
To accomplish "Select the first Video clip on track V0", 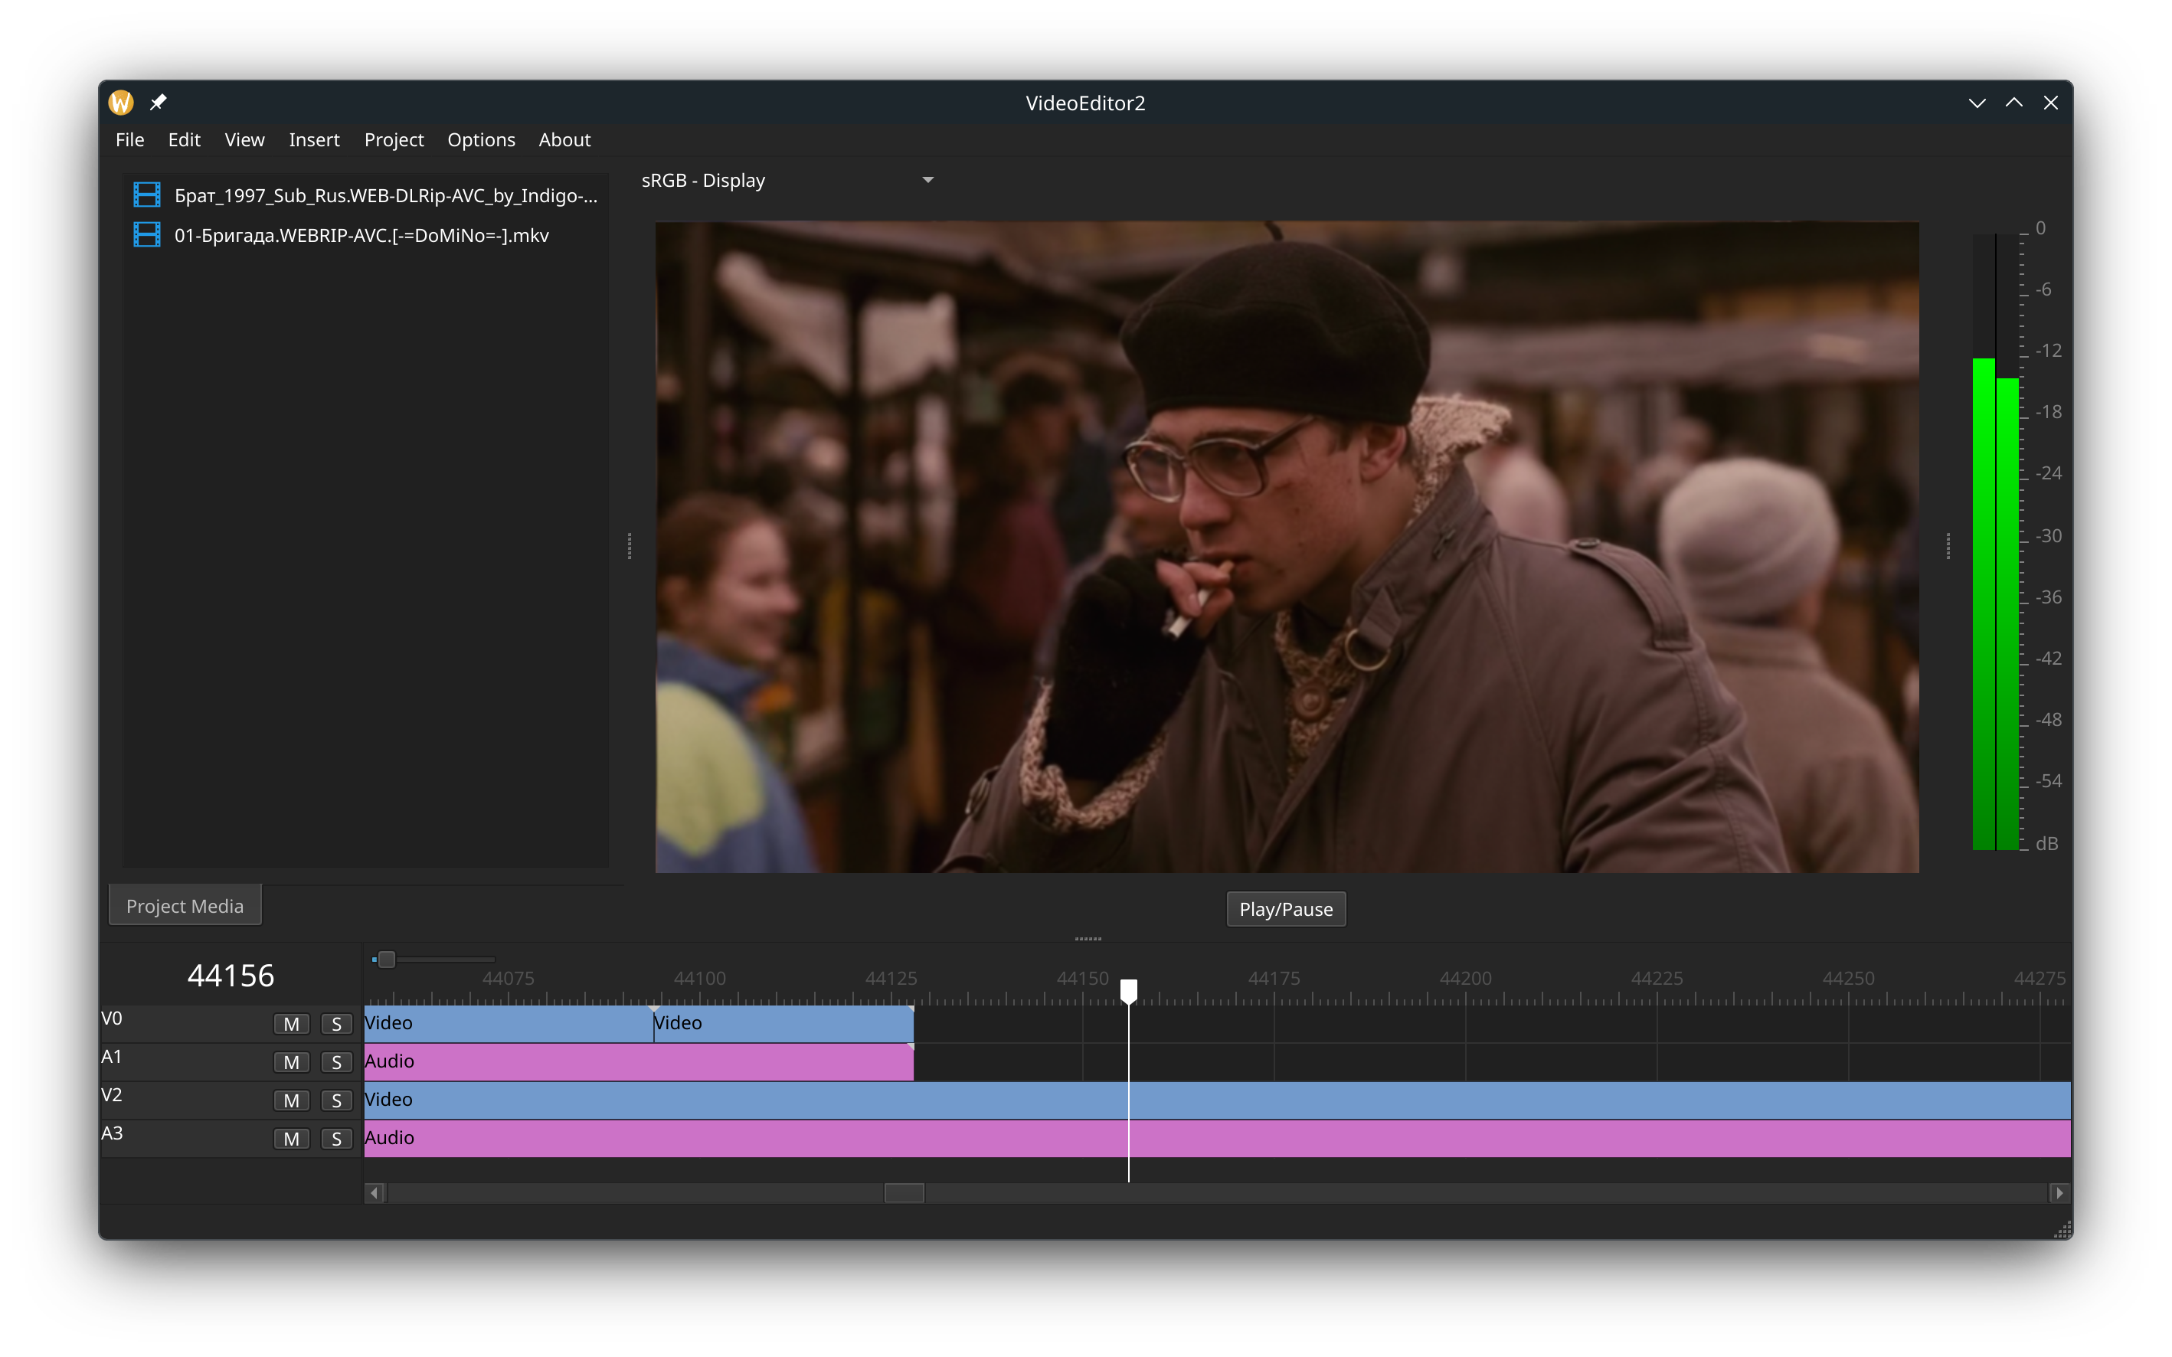I will (508, 1024).
